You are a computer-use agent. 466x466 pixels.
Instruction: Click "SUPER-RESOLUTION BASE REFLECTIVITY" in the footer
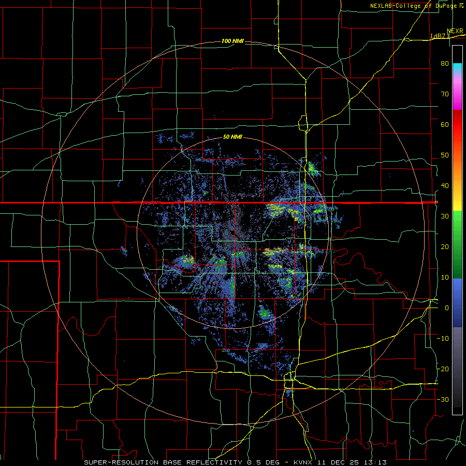(x=163, y=462)
